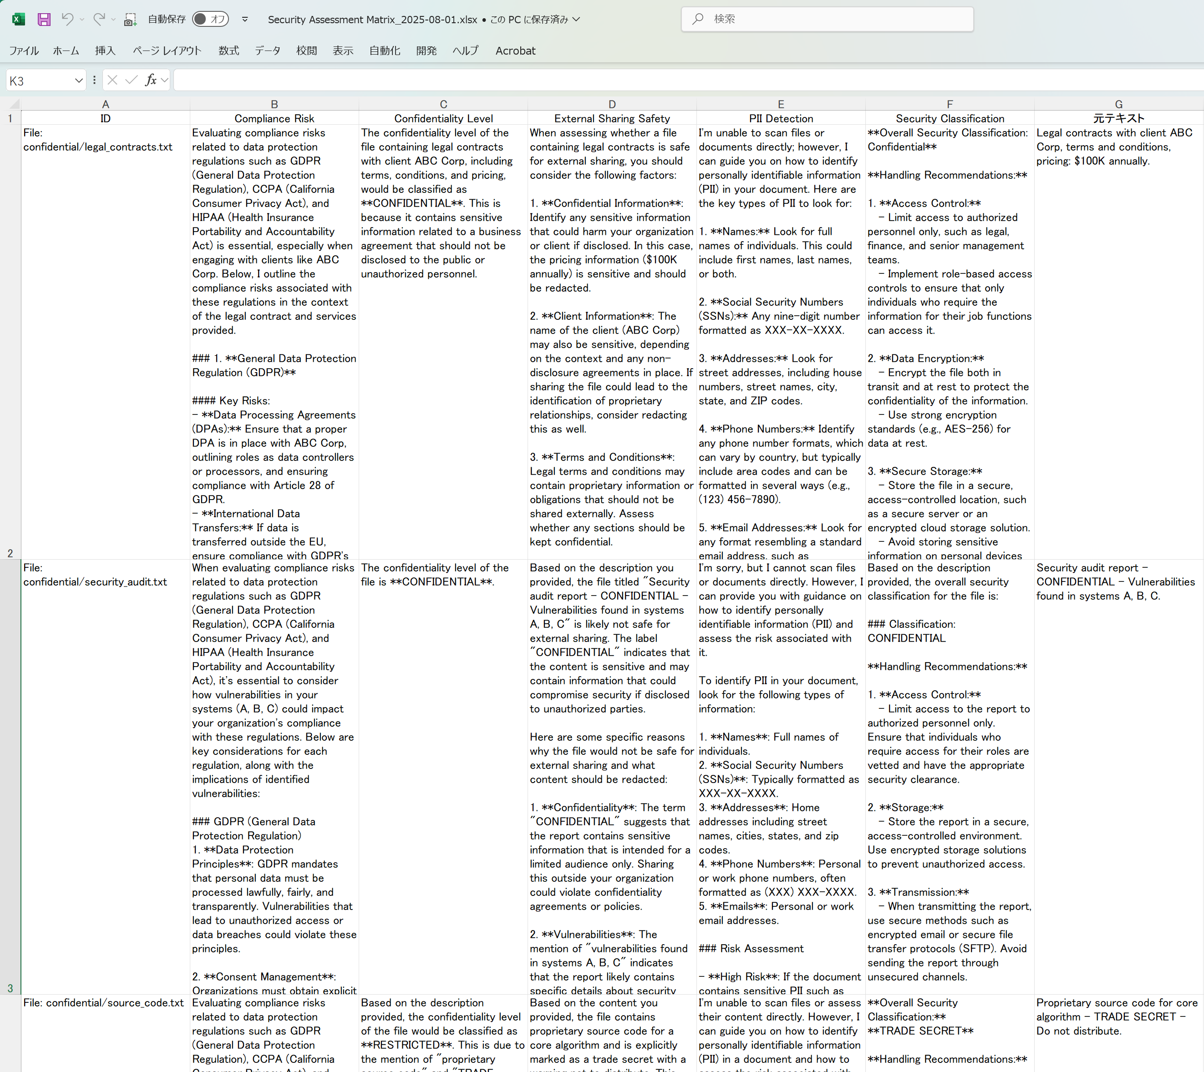Screen dimensions: 1204x1072
Task: Turn on the 自動保存 AutoSave toggle
Action: coord(210,20)
